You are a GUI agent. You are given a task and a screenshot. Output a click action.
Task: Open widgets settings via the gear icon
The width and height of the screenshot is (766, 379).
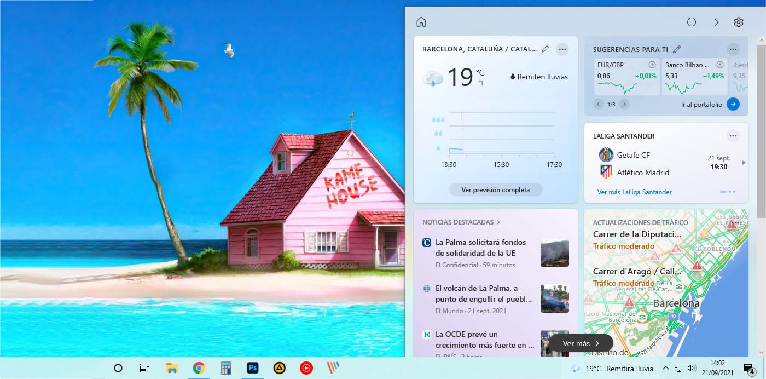tap(739, 22)
